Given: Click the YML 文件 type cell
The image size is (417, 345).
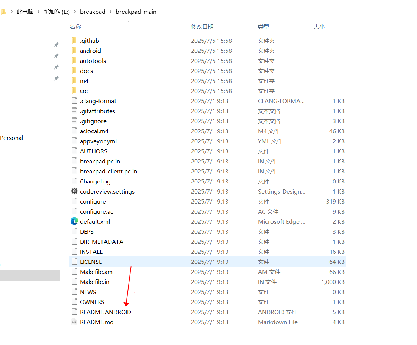Looking at the screenshot, I should pyautogui.click(x=270, y=141).
